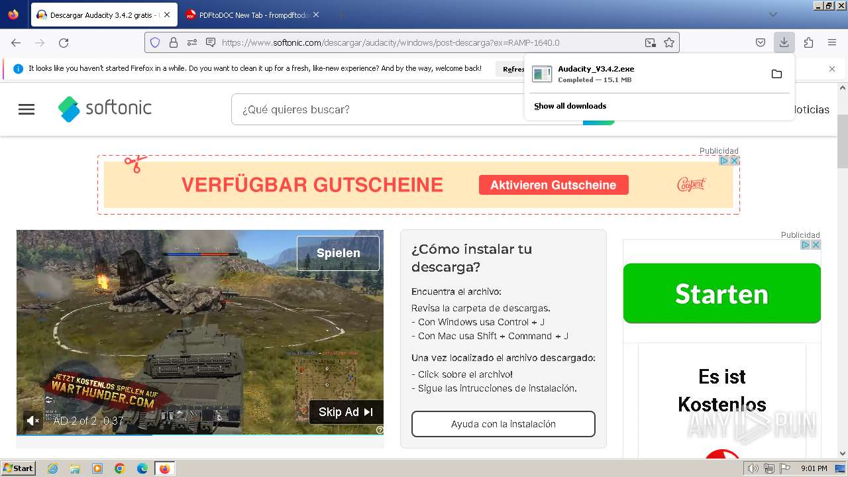Click the volume speaker icon in system tray
This screenshot has height=477, width=848.
[753, 468]
